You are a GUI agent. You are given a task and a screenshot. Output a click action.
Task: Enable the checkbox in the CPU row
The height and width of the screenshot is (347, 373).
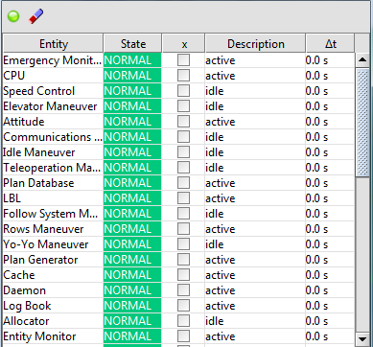pos(183,76)
